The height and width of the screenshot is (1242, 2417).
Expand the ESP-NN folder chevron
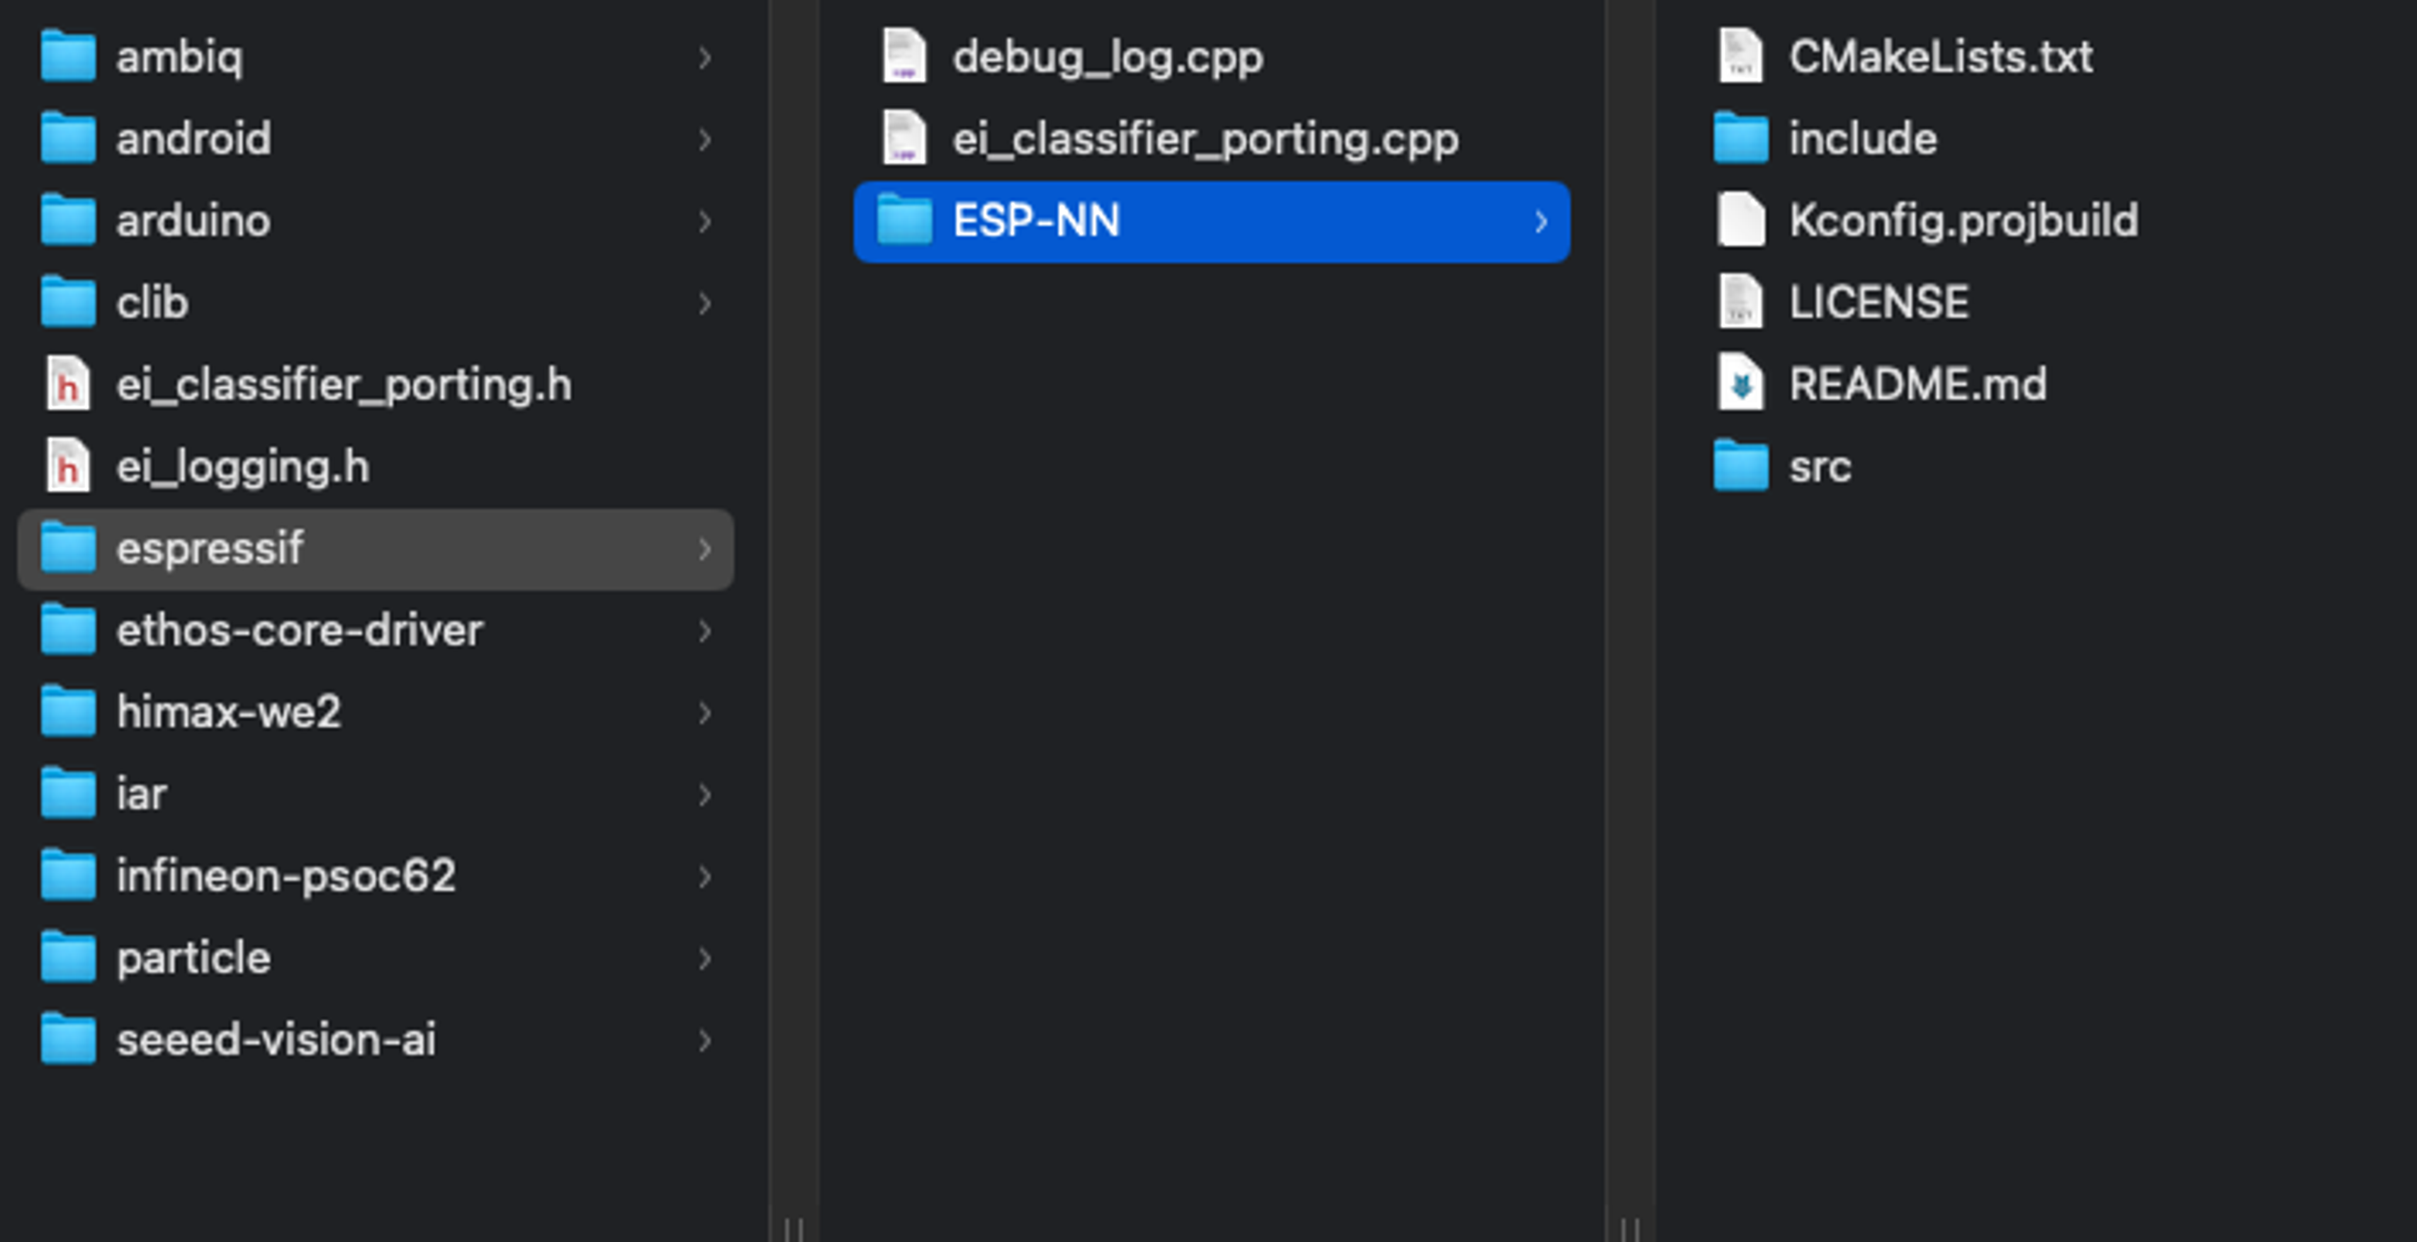coord(1541,222)
